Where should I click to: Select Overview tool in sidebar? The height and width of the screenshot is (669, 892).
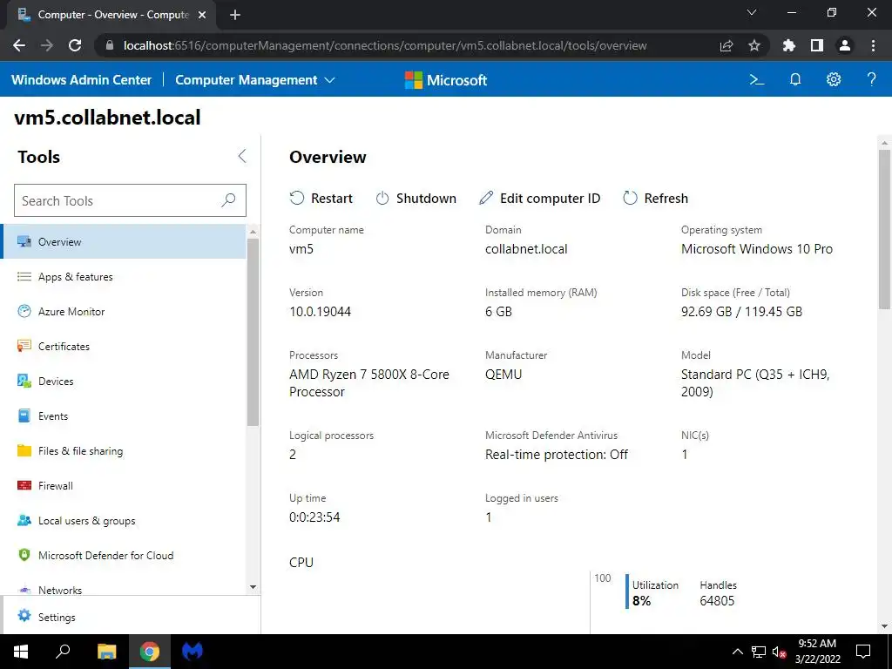[124, 241]
